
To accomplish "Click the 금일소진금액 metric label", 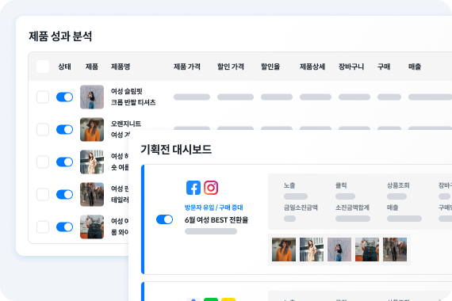I will coord(301,208).
